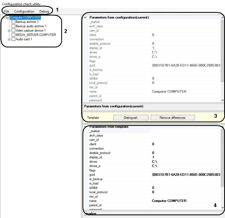Check the Backup audio archive 1 checkbox
The image size is (225, 218).
coord(13,26)
